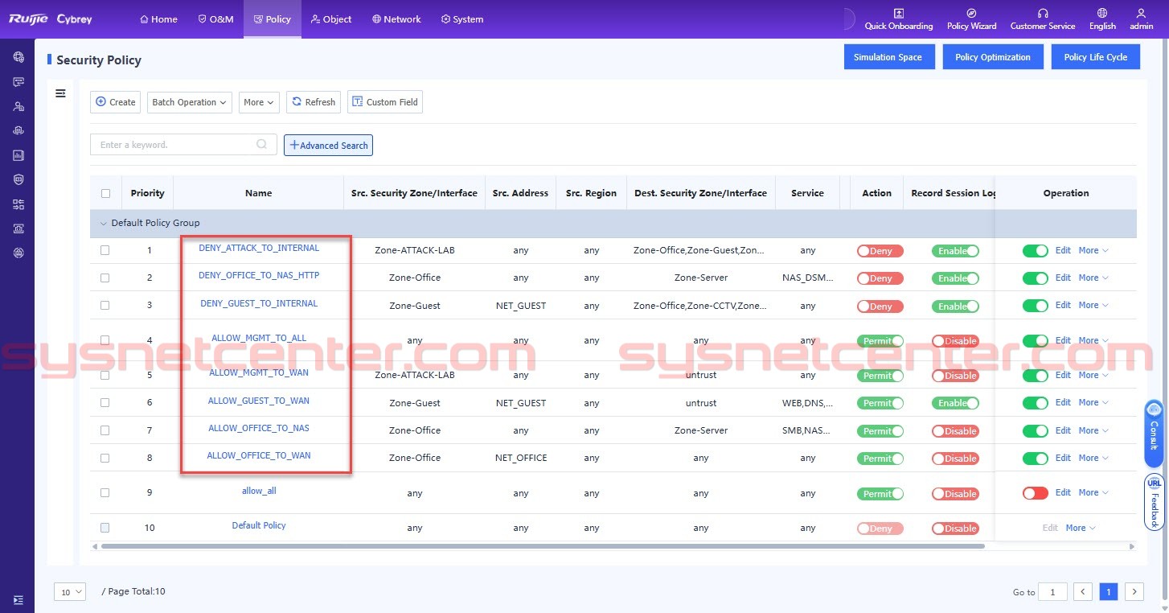Open the Default Policy name link
Viewport: 1169px width, 613px height.
(259, 525)
